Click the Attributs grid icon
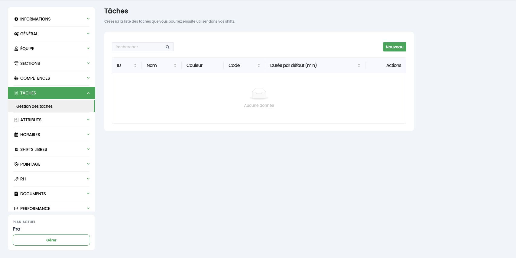Screen dimensions: 516x258 16,120
